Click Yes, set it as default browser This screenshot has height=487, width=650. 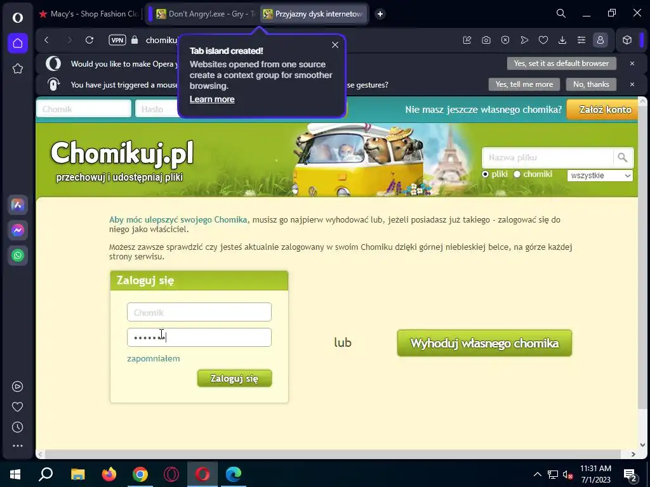pyautogui.click(x=561, y=63)
